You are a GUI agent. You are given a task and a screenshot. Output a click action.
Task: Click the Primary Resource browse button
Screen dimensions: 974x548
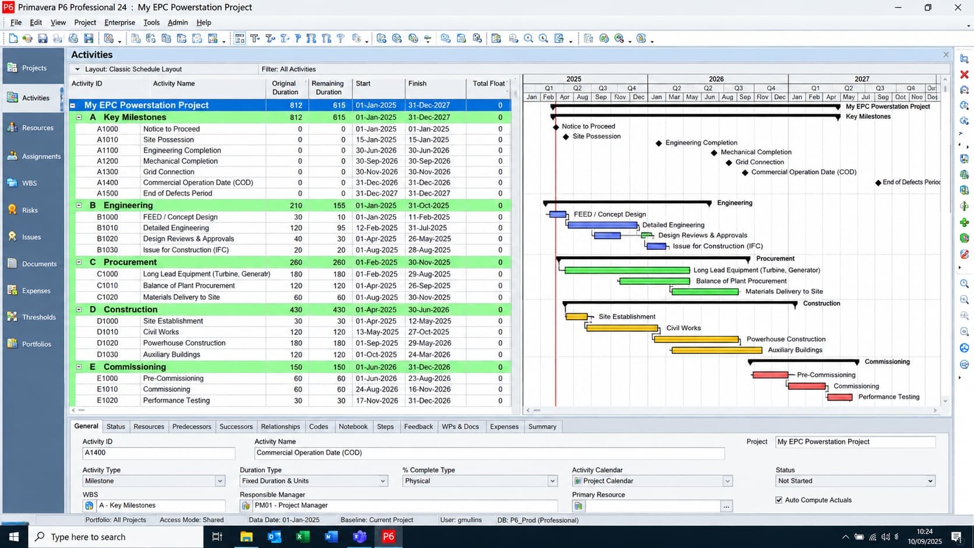coord(726,506)
